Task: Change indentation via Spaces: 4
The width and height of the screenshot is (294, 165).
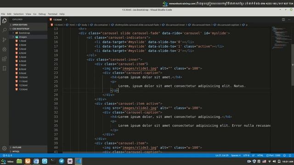Action: [x=236, y=155]
